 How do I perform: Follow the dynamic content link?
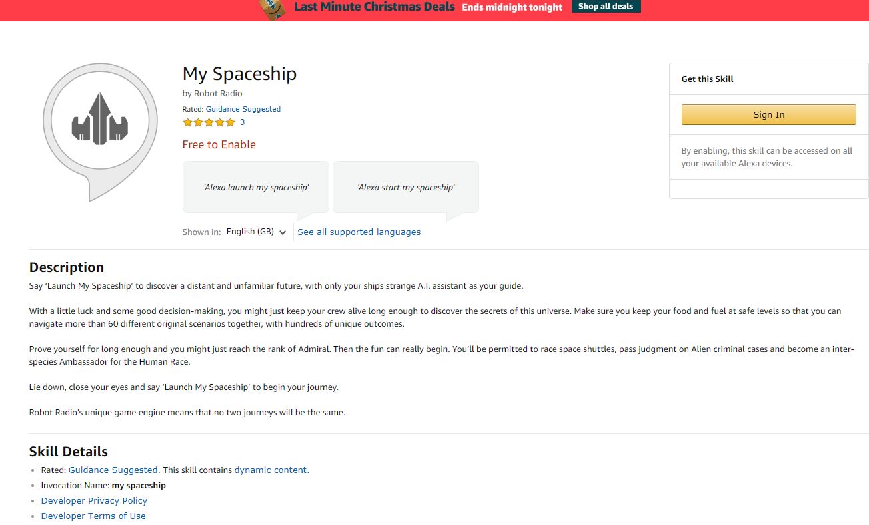(x=270, y=470)
